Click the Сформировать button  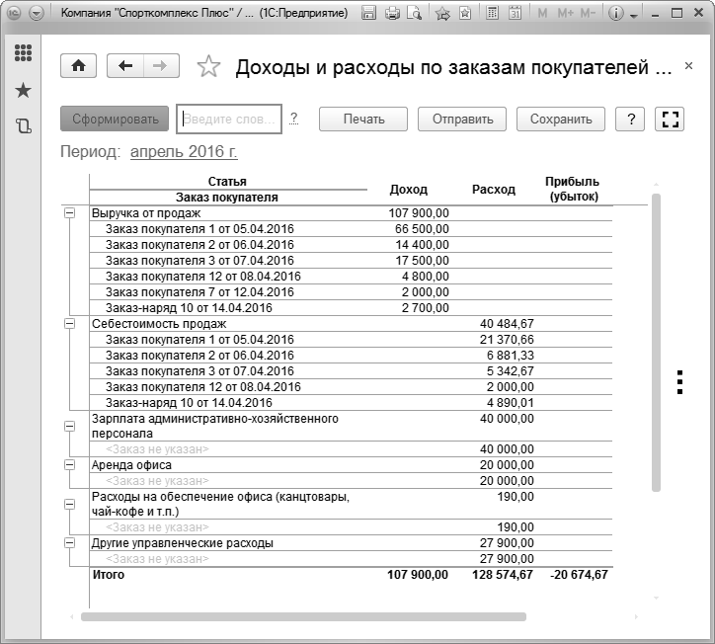pyautogui.click(x=115, y=120)
